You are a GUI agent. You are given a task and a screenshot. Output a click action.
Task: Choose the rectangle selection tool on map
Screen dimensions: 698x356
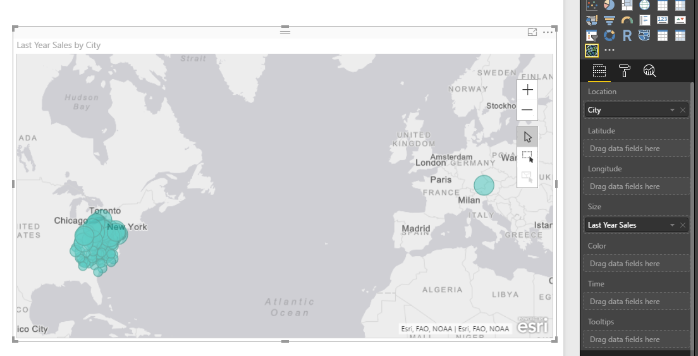pos(527,156)
